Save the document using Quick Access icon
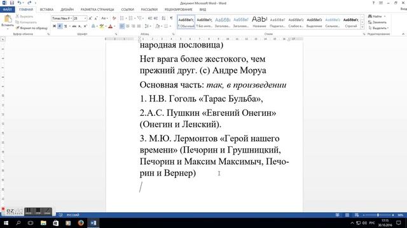The height and width of the screenshot is (228, 407). pyautogui.click(x=12, y=3)
